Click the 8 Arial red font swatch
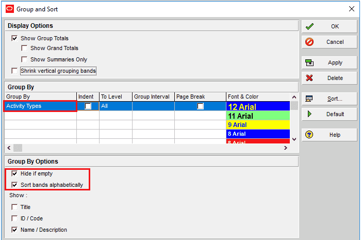This screenshot has width=361, height=240. [x=258, y=141]
